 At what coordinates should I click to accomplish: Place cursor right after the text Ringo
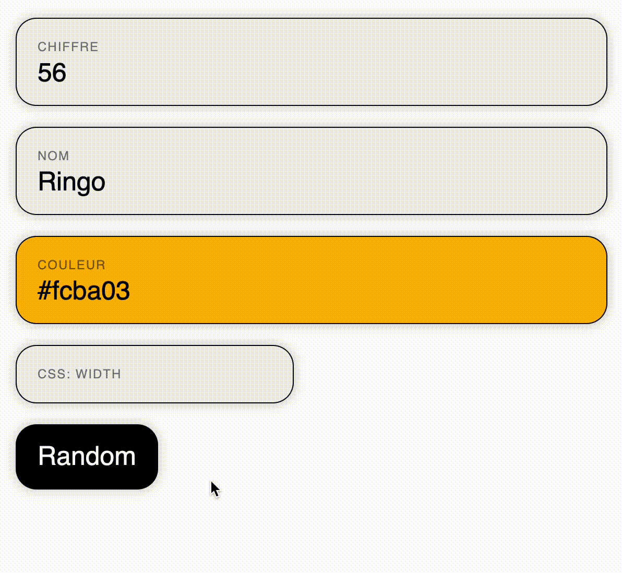[x=106, y=182]
